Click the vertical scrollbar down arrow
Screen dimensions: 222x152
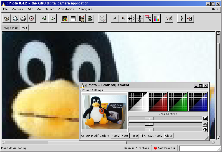(x=218, y=138)
